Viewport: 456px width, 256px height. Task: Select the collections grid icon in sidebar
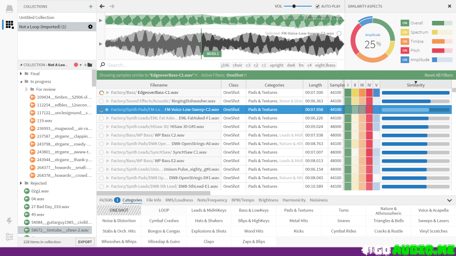pos(9,25)
